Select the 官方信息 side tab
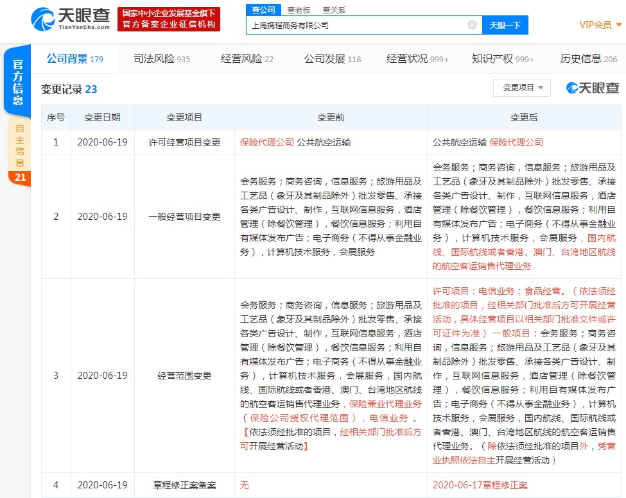The image size is (626, 498). (x=17, y=81)
